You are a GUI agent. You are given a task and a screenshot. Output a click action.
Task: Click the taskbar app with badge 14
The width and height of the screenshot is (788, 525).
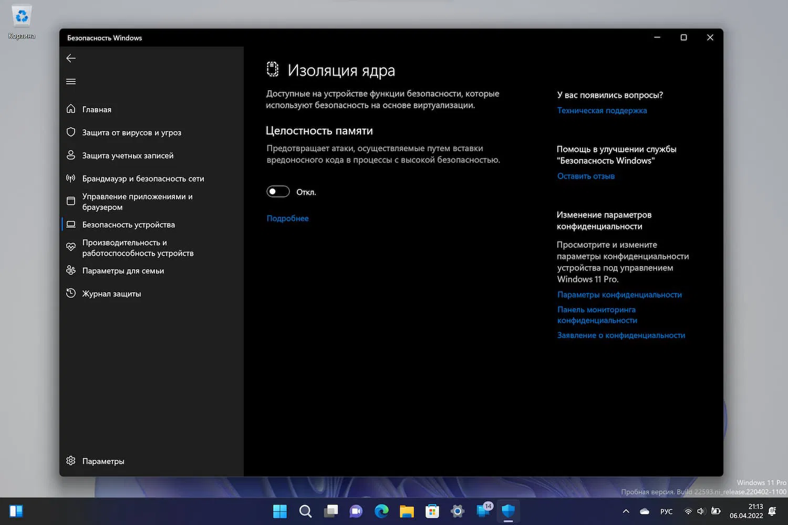pyautogui.click(x=484, y=510)
